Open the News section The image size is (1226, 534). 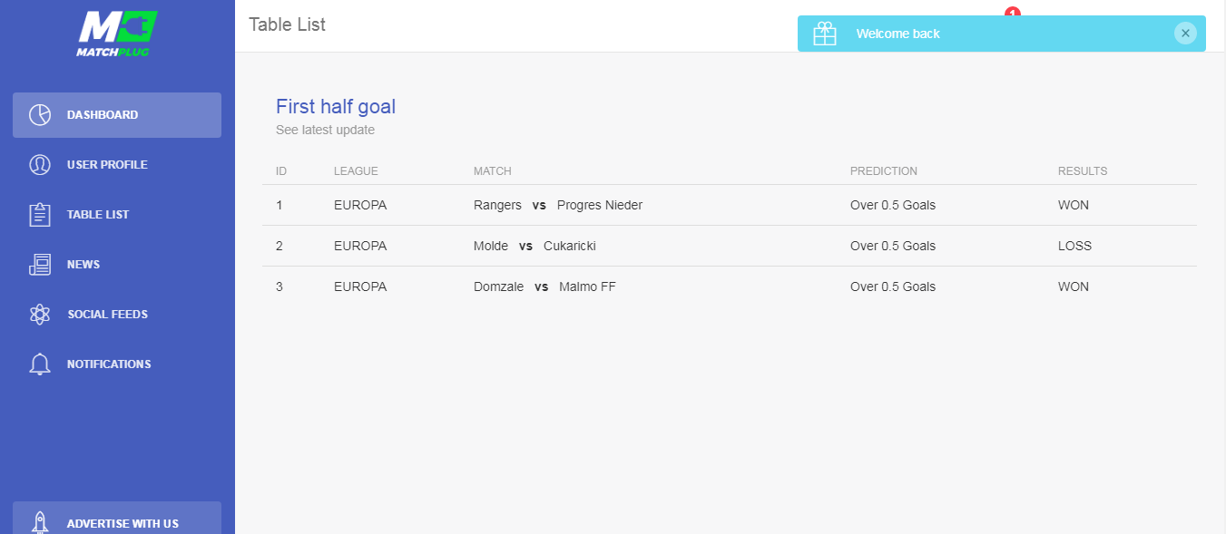pos(117,265)
